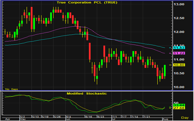
Task: Click the cyan arrow beside the 11.43 tag
Action: pos(170,48)
